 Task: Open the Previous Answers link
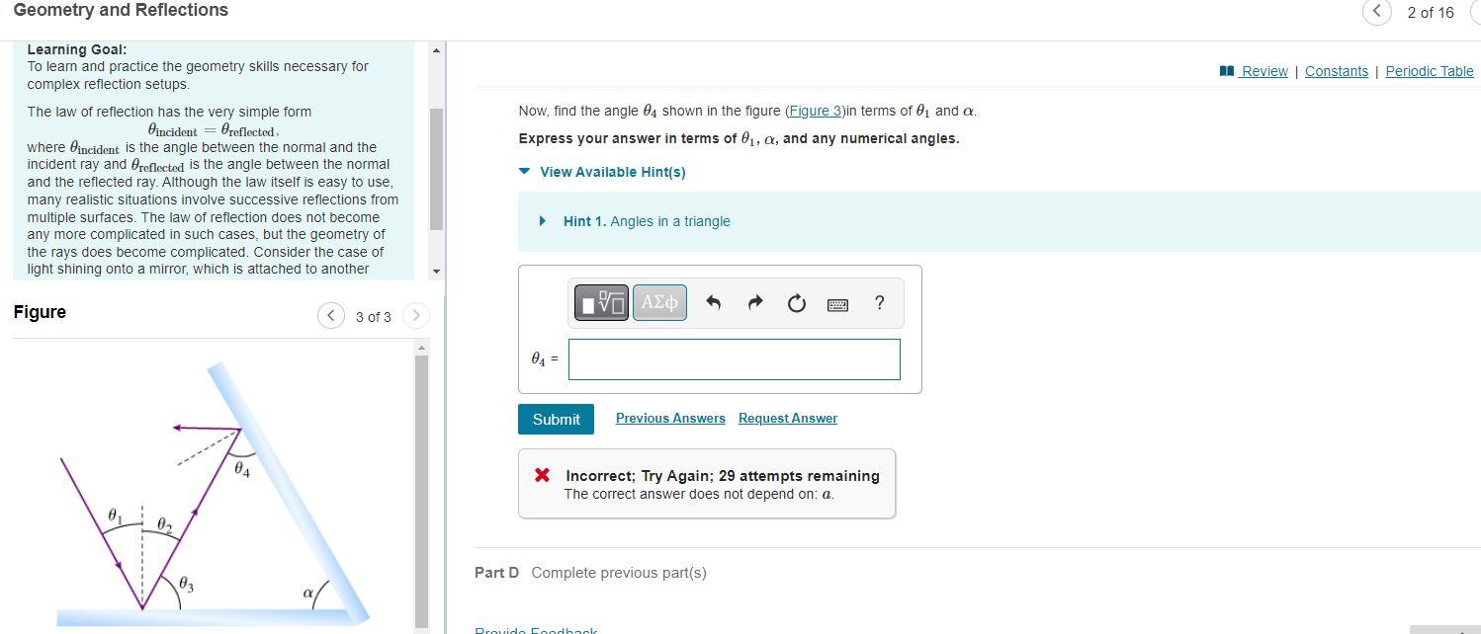669,418
